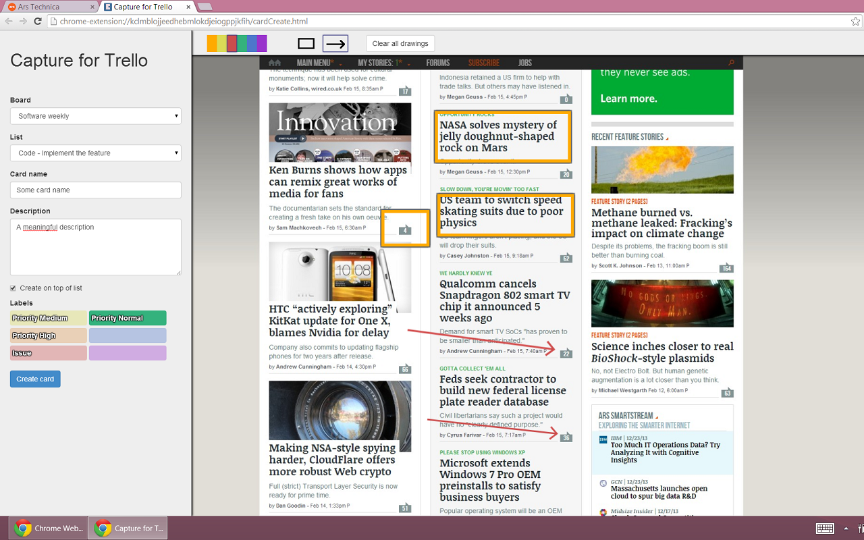This screenshot has height=540, width=864.
Task: Close the Ars Technica tab
Action: tap(92, 7)
